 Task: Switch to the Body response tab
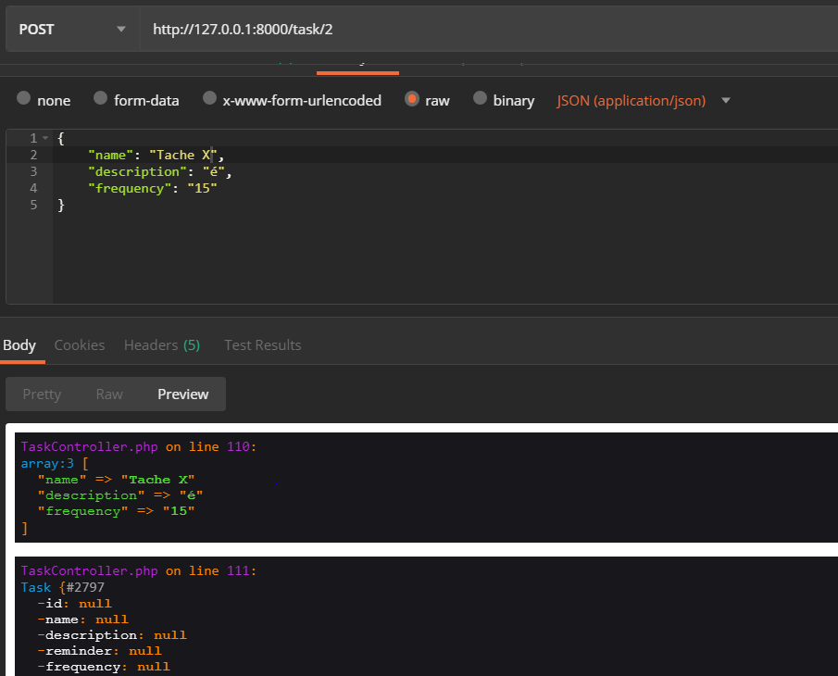[x=20, y=344]
